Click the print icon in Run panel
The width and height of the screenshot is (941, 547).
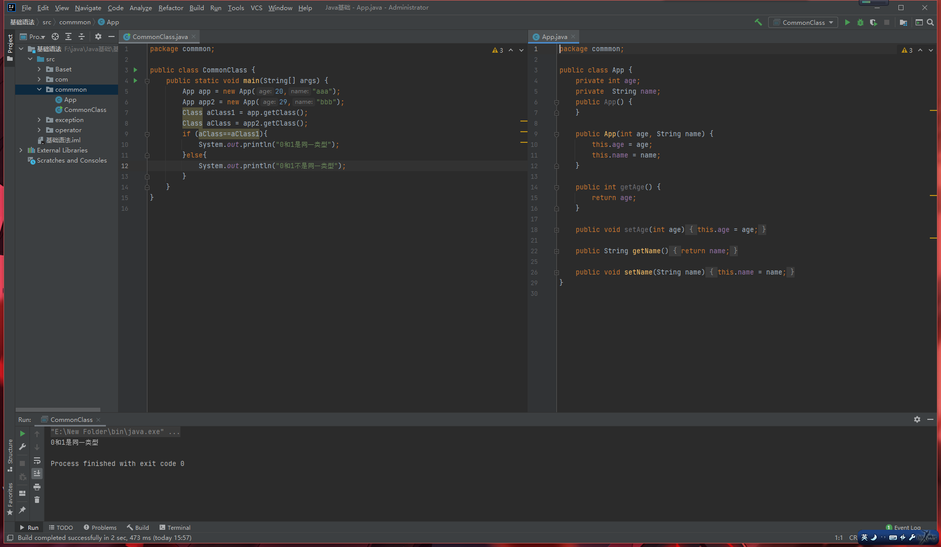click(37, 487)
